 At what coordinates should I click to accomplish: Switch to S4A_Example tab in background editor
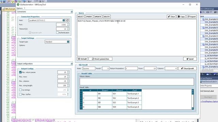tap(9, 9)
